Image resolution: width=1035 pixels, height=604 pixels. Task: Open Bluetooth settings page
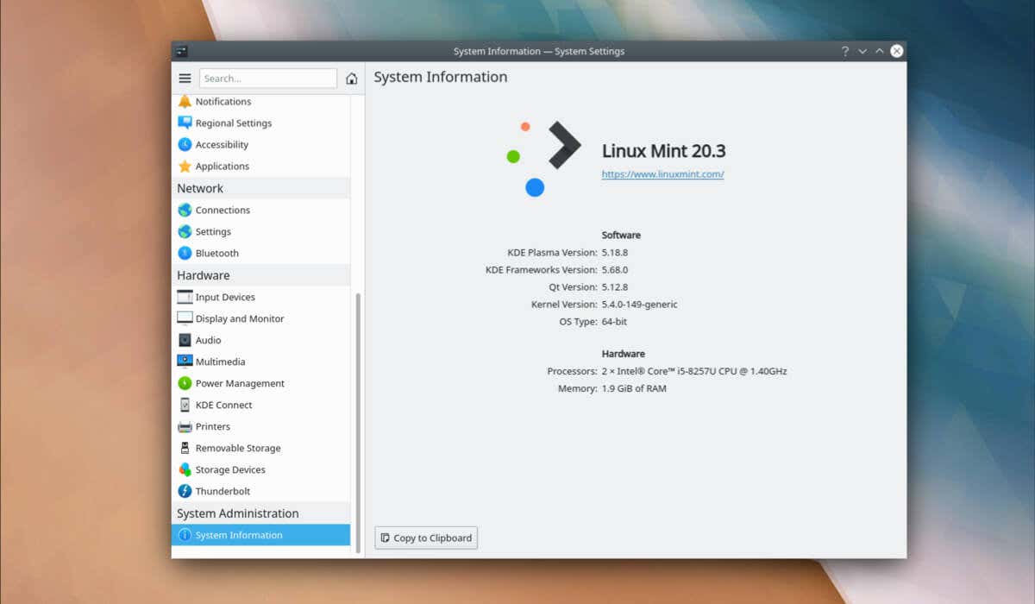[260, 253]
